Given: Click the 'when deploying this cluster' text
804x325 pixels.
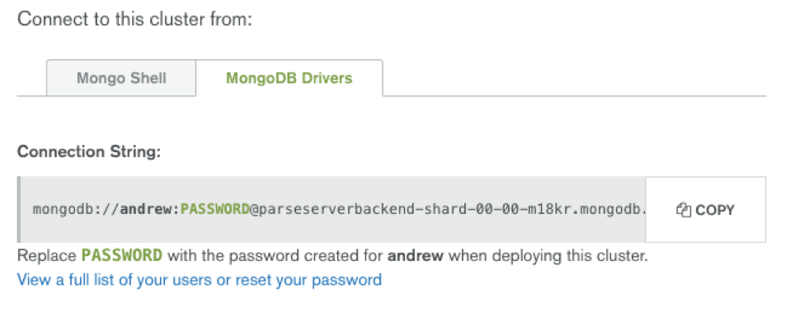Looking at the screenshot, I should pyautogui.click(x=548, y=255).
